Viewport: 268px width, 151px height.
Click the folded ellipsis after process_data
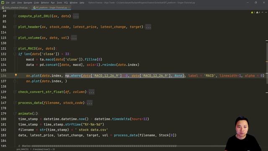click(90, 103)
